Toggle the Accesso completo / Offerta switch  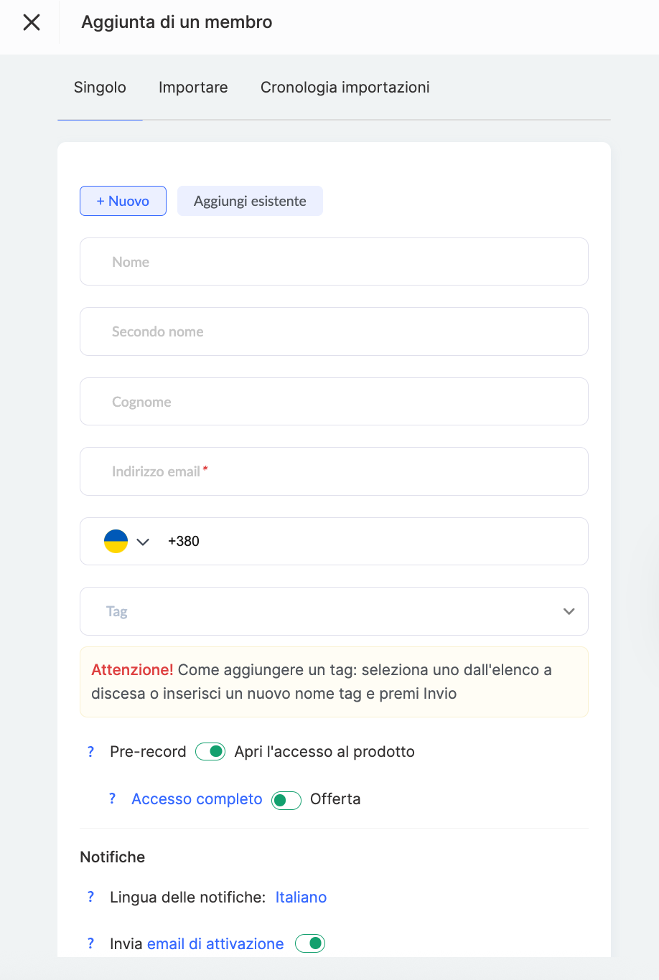[286, 800]
